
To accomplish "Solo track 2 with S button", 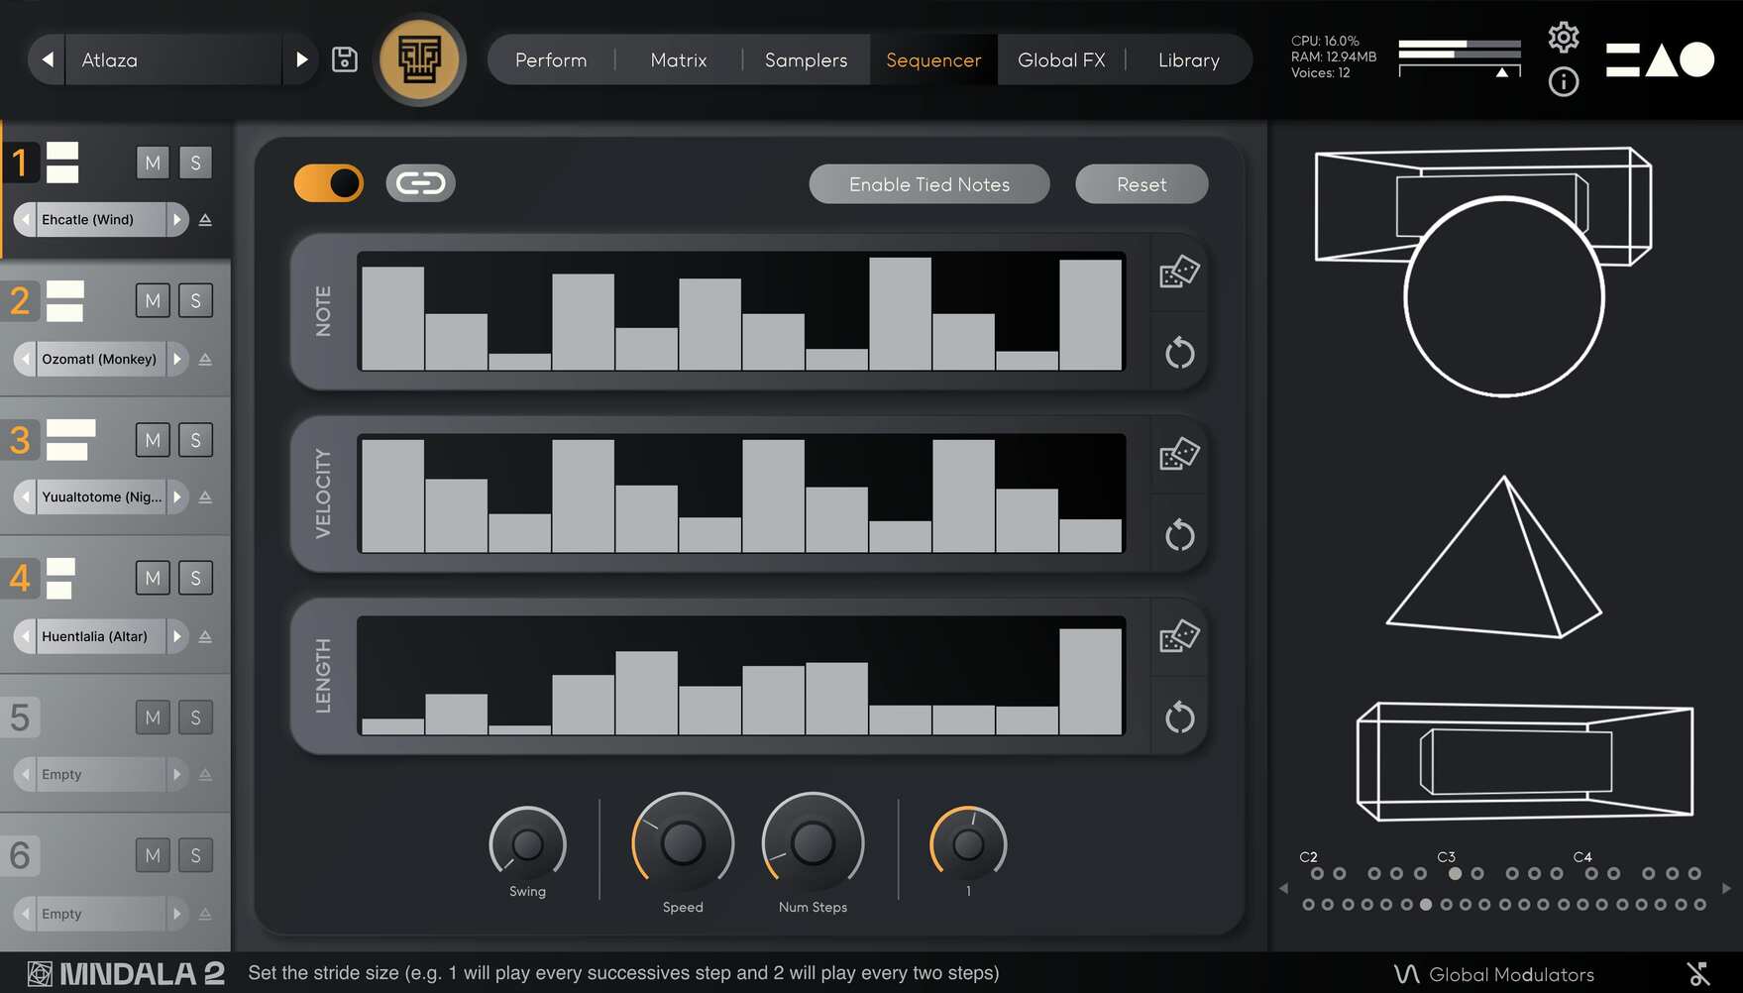I will tap(195, 300).
